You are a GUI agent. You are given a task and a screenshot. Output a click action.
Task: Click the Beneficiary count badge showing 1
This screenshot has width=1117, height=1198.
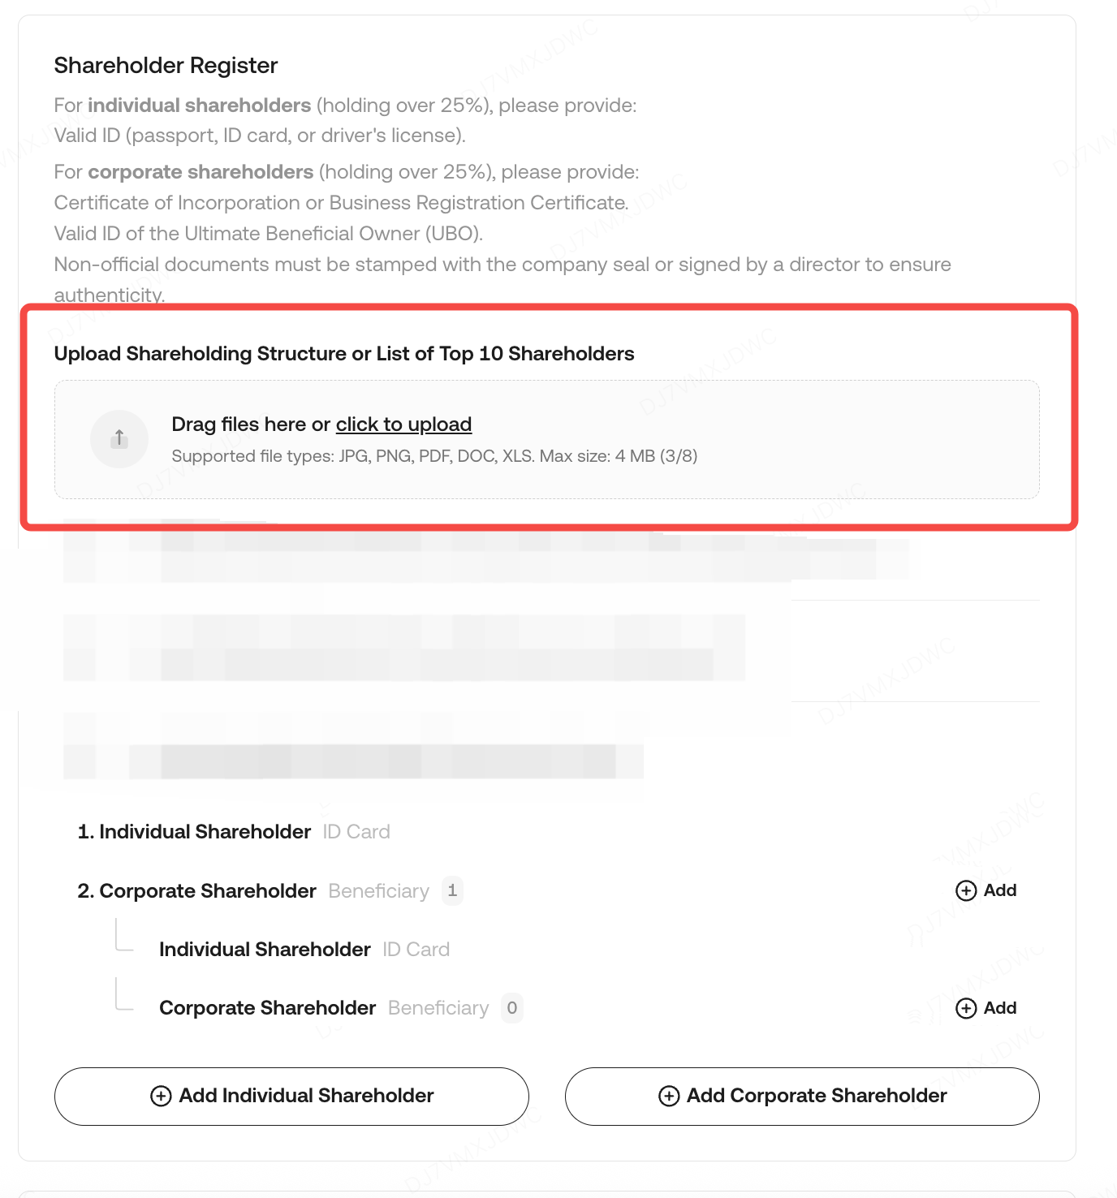click(x=452, y=890)
